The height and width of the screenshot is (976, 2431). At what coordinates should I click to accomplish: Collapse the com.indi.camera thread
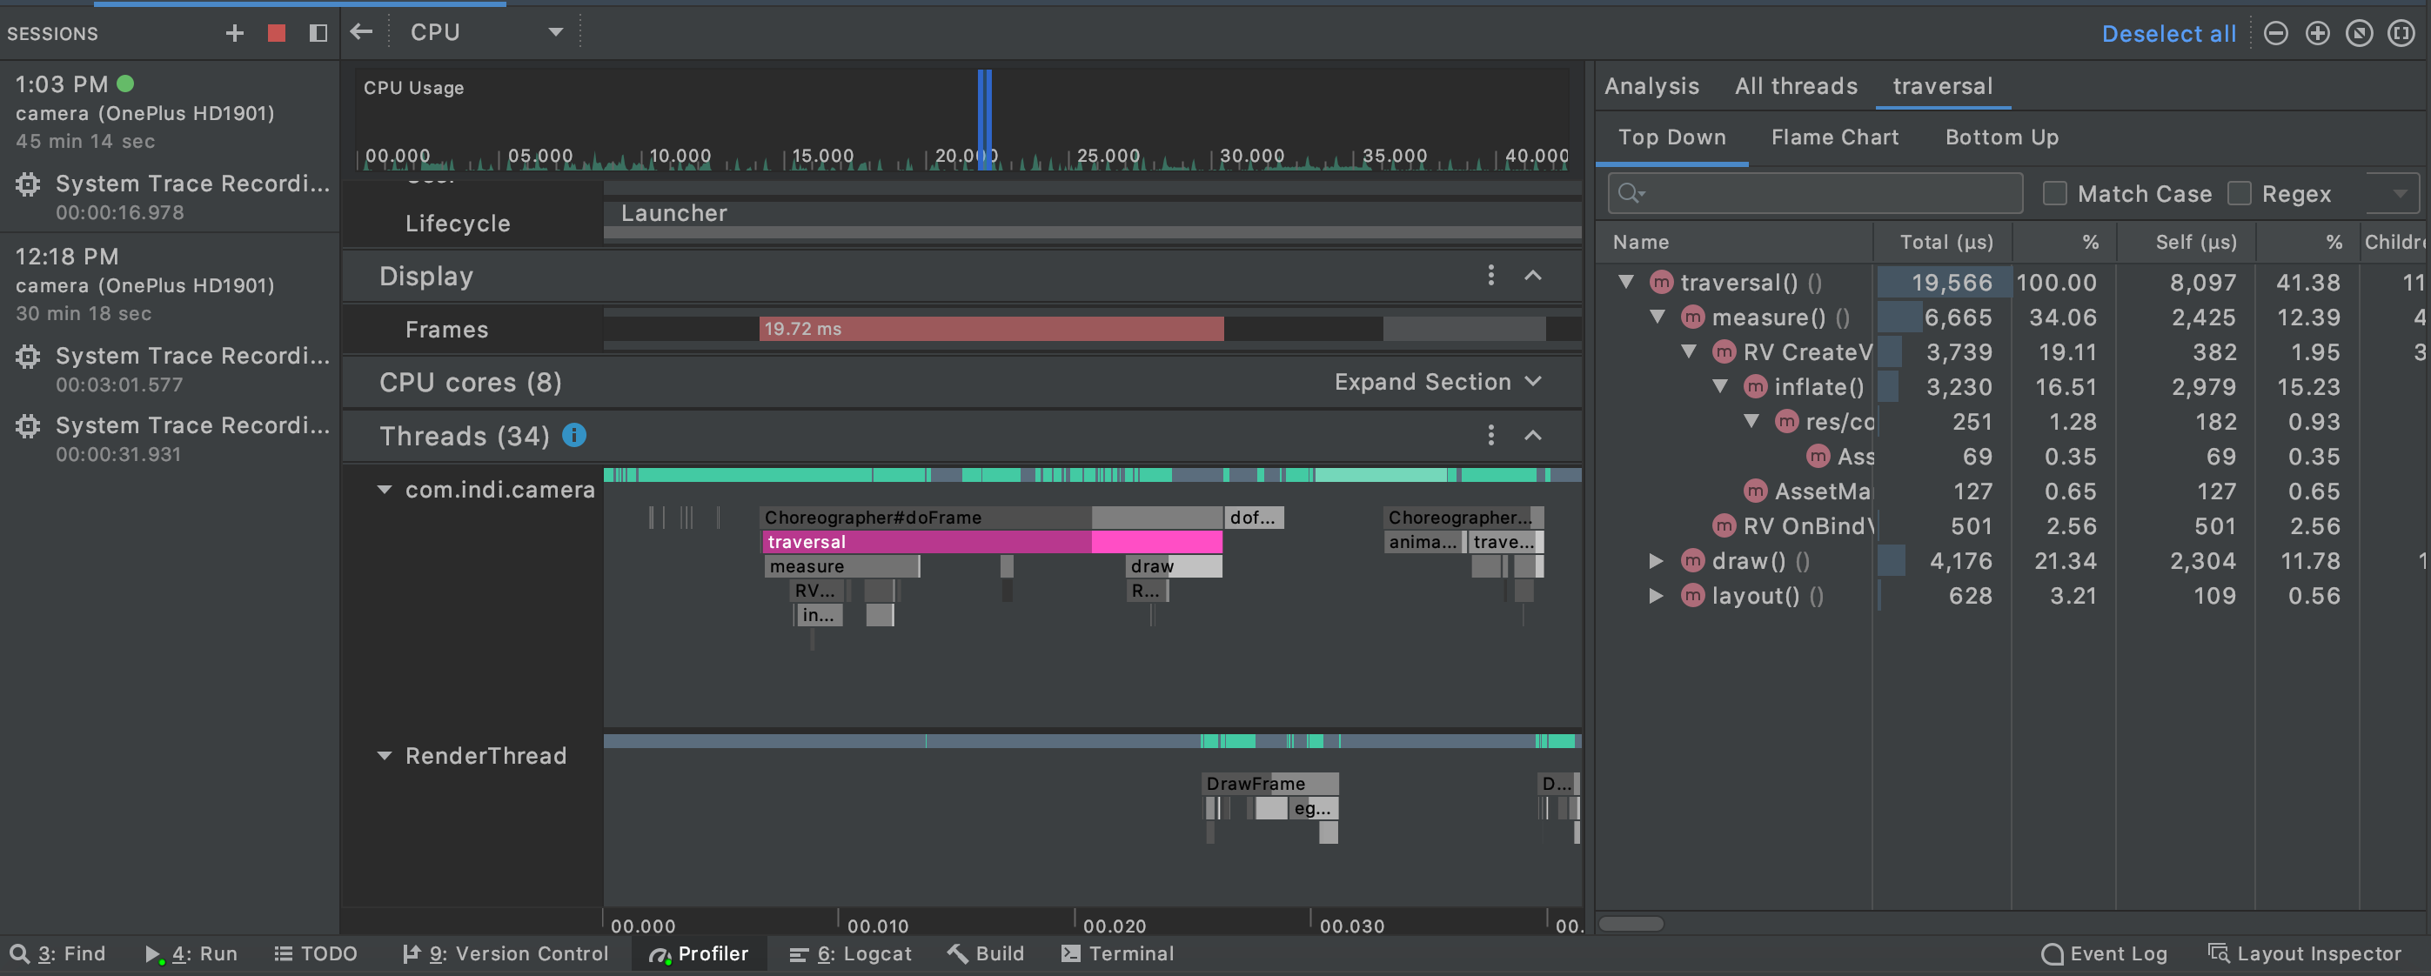[x=384, y=489]
